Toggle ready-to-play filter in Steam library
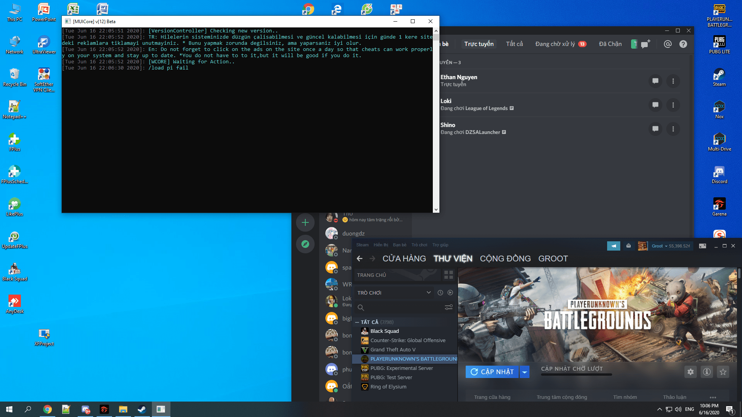The width and height of the screenshot is (742, 417). click(450, 293)
